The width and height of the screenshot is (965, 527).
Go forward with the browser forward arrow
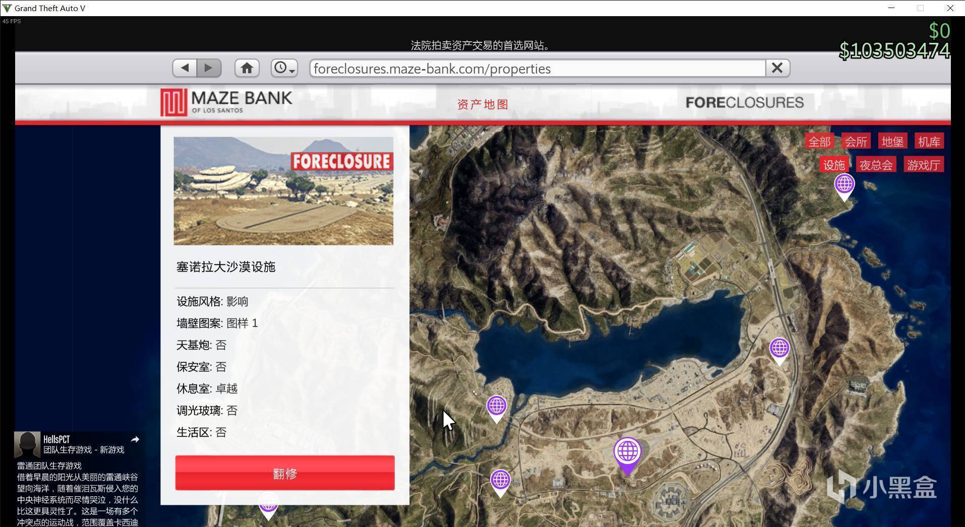tap(209, 68)
